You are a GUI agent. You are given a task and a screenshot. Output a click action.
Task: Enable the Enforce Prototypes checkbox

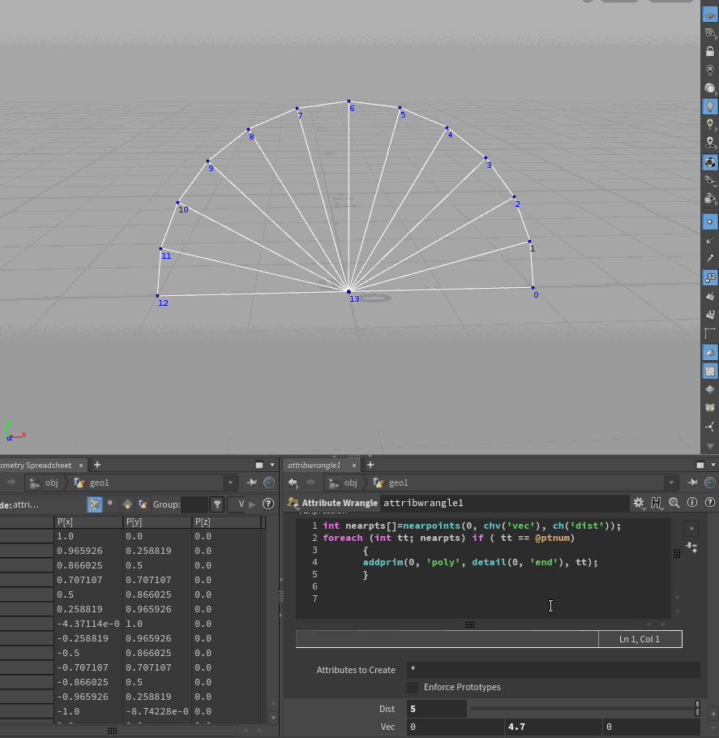413,687
